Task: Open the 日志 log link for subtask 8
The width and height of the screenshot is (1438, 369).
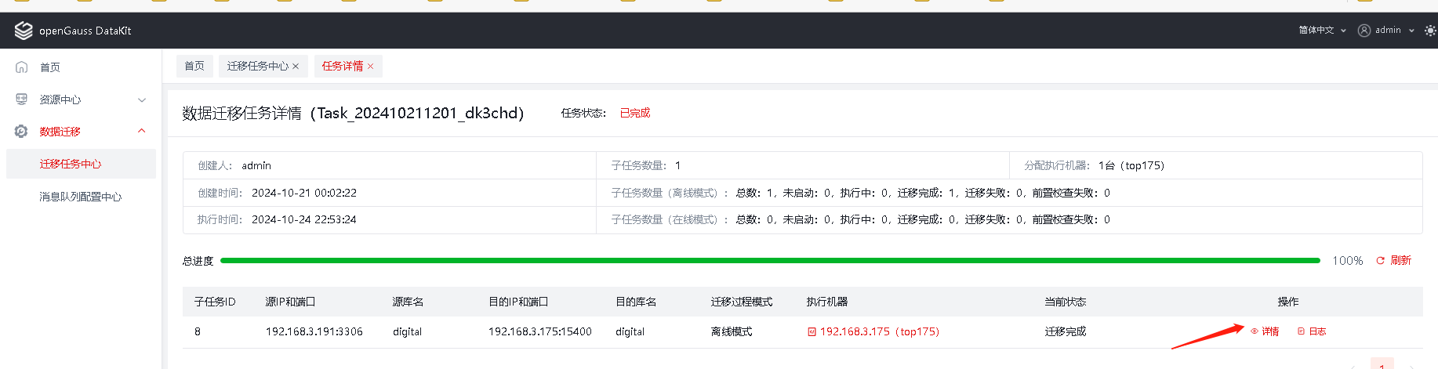Action: pos(1312,332)
